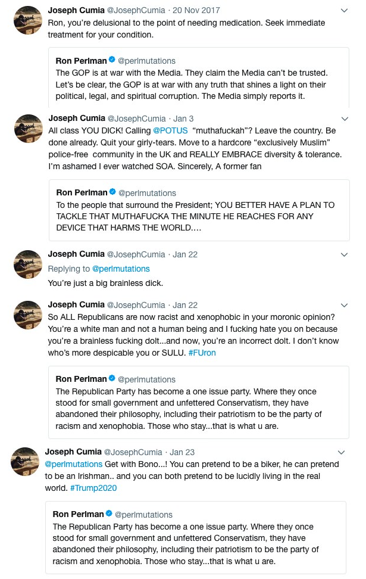Follow the @POTUS mention link
This screenshot has height=579, width=366.
coord(171,130)
